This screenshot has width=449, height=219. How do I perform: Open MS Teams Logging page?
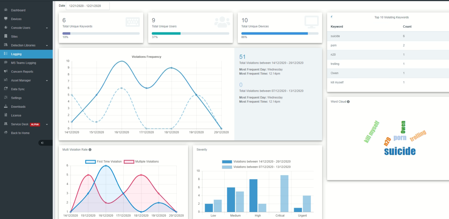[x=26, y=63]
